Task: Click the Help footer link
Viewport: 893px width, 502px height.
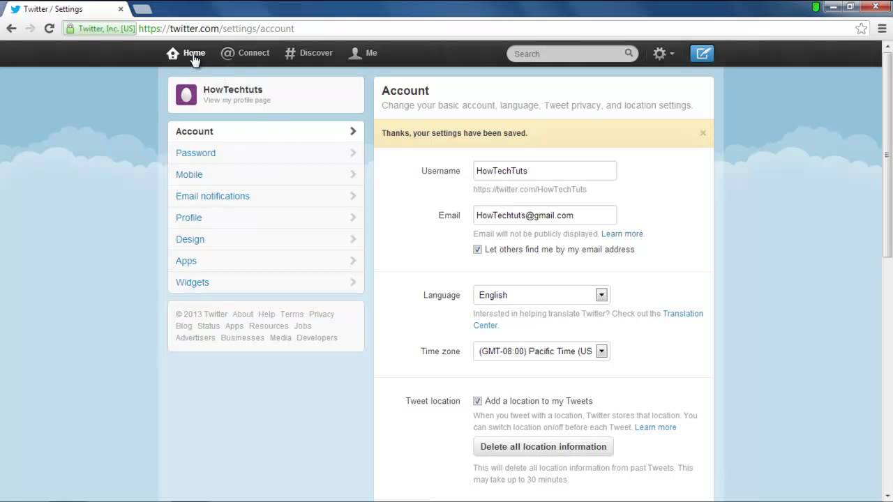Action: pyautogui.click(x=267, y=314)
